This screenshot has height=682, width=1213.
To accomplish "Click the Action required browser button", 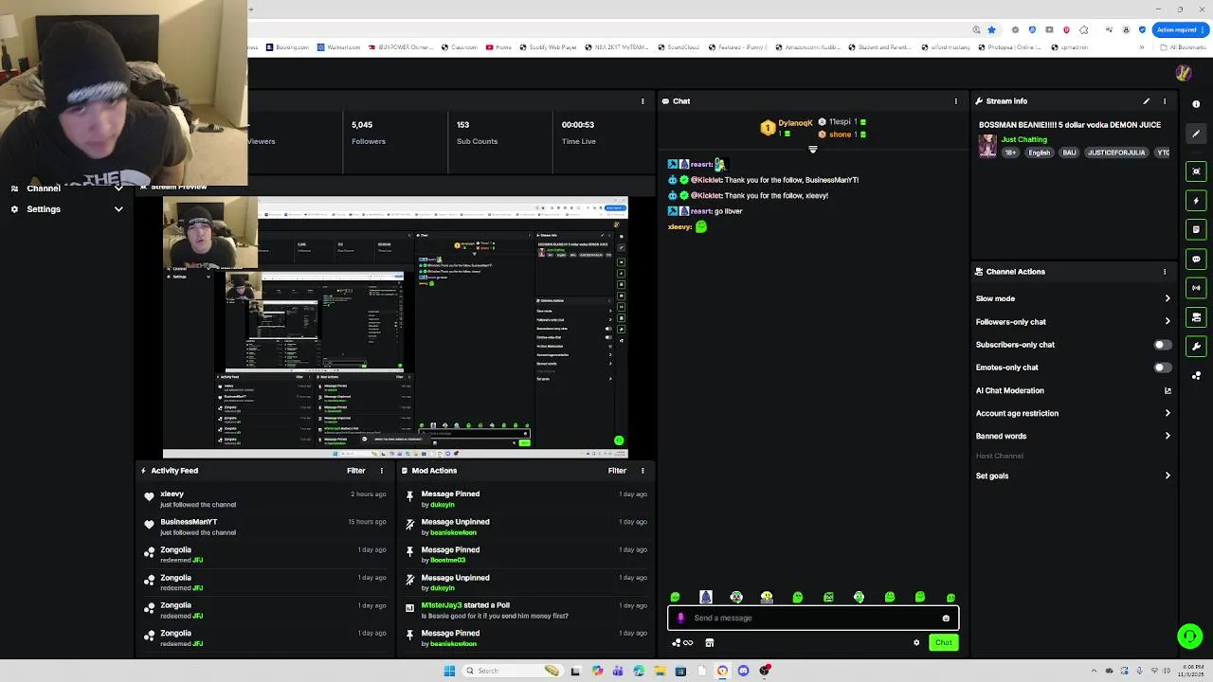I will coord(1180,30).
